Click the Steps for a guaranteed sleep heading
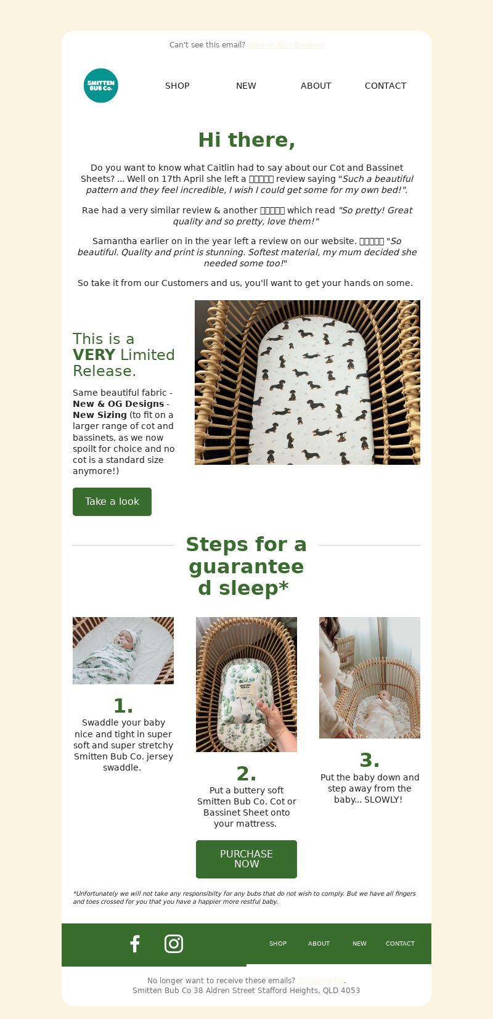 (246, 567)
